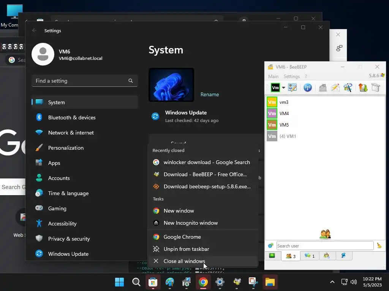Click the back arrow in Settings window
The height and width of the screenshot is (291, 389).
pos(34,30)
